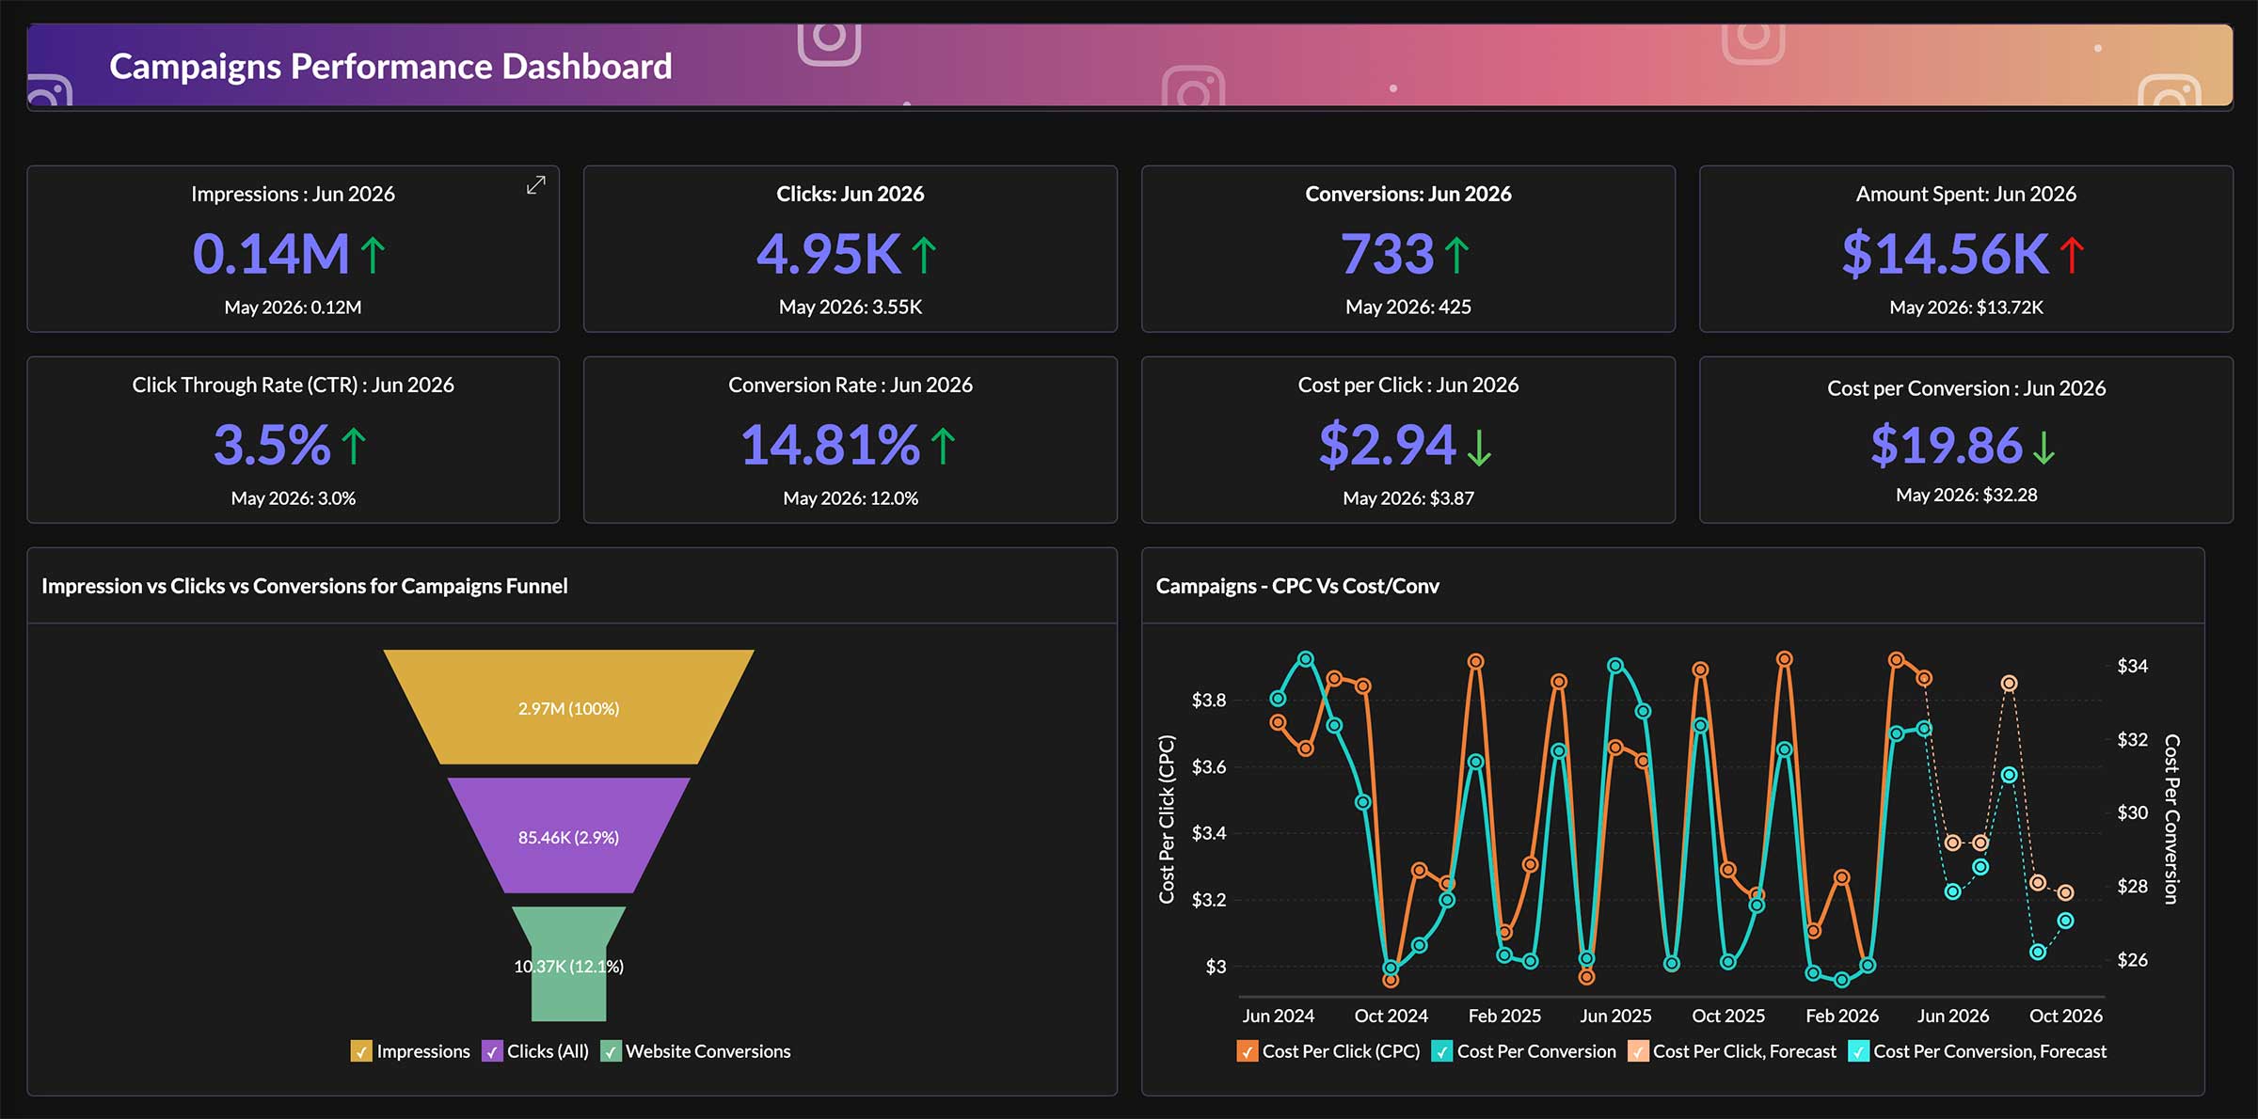Image resolution: width=2258 pixels, height=1119 pixels.
Task: Click the Jun 2026 x-axis label
Action: pyautogui.click(x=1953, y=1016)
